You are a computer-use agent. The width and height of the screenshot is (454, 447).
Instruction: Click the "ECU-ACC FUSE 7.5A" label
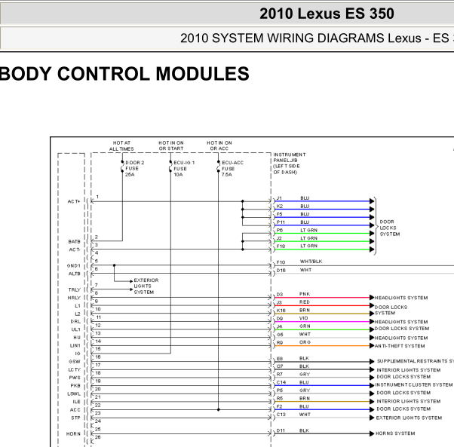pyautogui.click(x=232, y=168)
